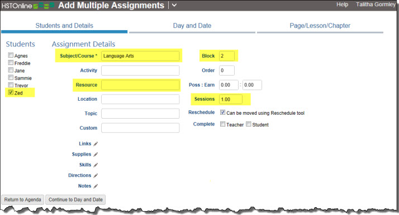Click the Notes label
The height and width of the screenshot is (215, 399).
point(84,186)
